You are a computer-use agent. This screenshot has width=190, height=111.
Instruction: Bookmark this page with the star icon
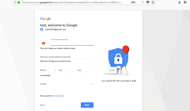153,2
